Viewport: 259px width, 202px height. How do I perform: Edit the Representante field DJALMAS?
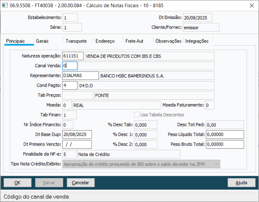tap(80, 76)
